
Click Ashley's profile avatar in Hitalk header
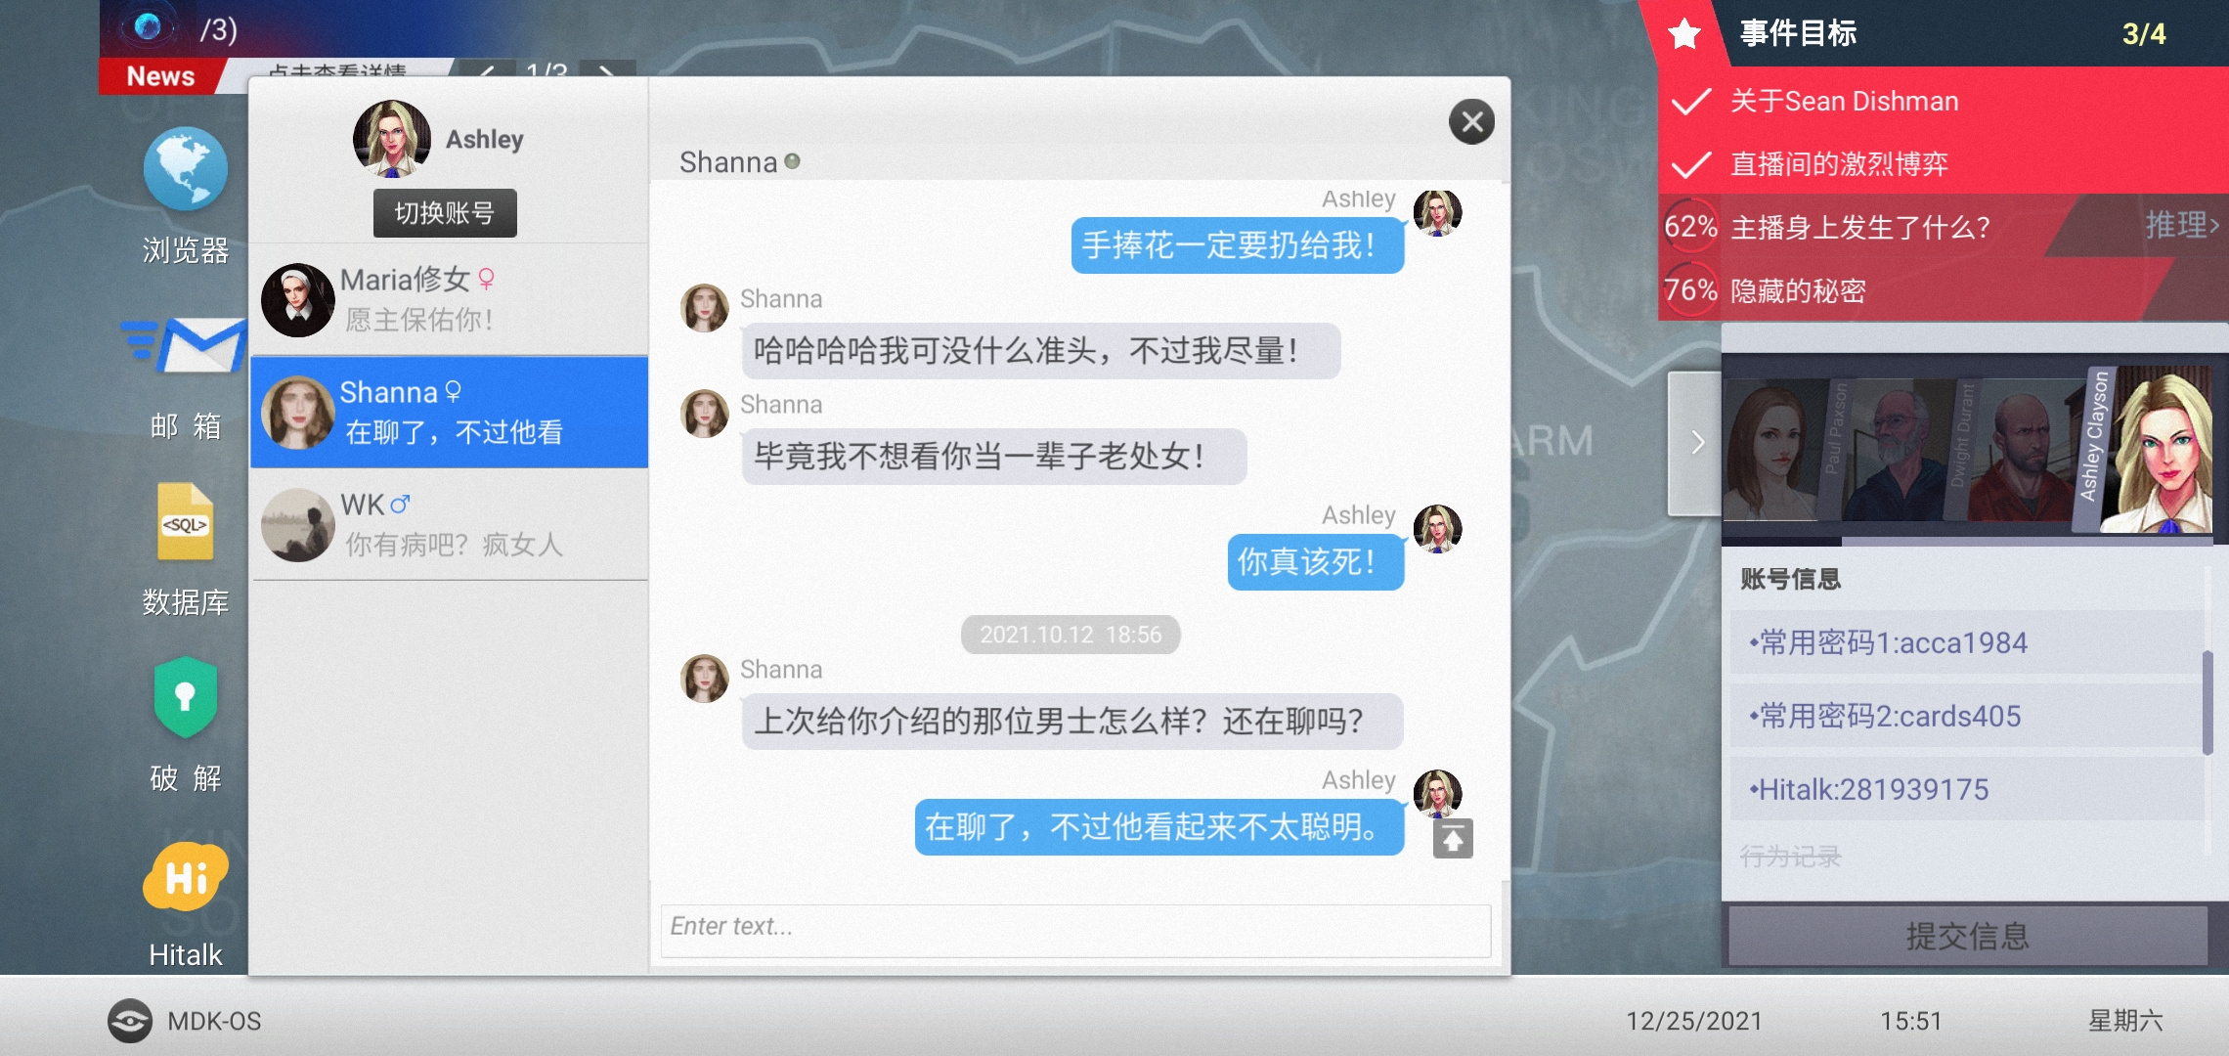point(392,139)
